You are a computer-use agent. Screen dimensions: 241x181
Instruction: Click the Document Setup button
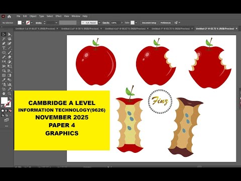pyautogui.click(x=149, y=23)
